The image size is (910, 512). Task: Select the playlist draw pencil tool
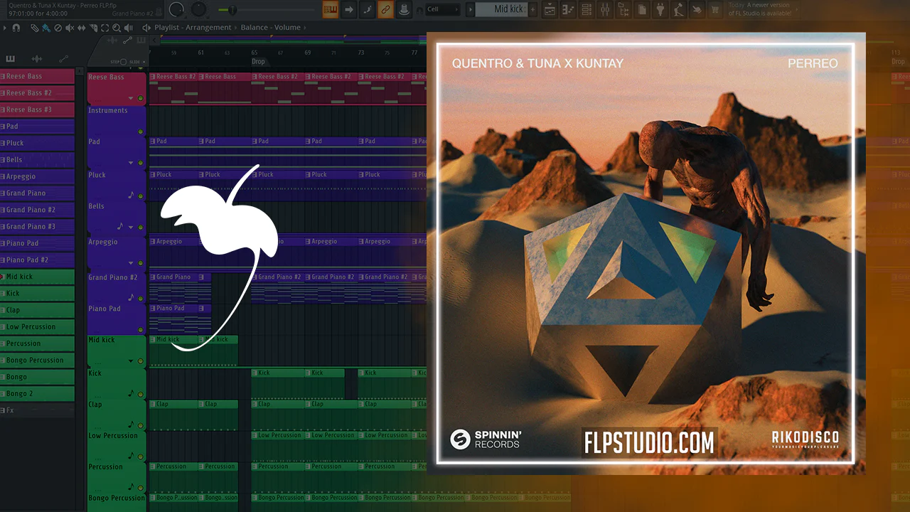(35, 28)
